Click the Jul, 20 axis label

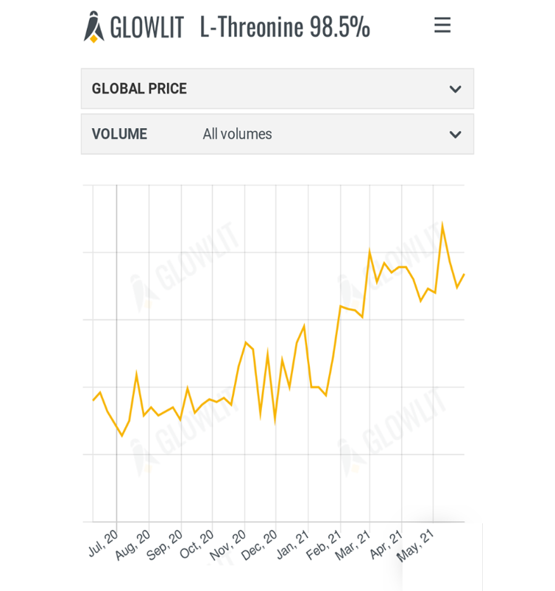click(103, 543)
